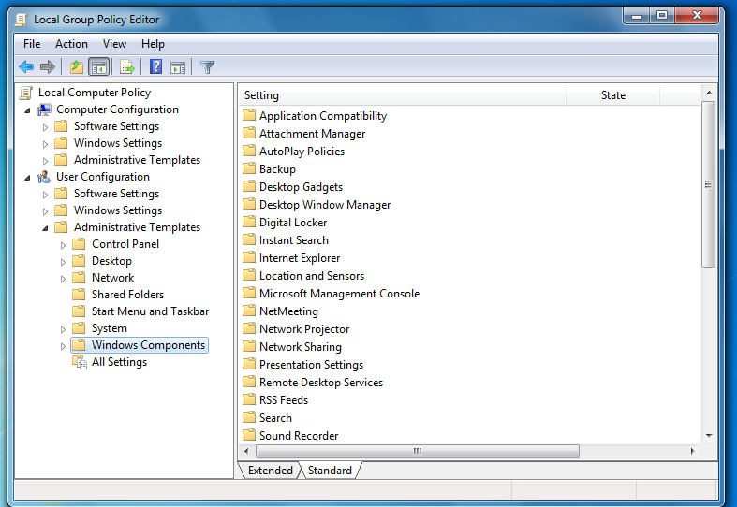Screen dimensions: 737x507
Task: Expand Administrative Templates under Computer Configuration
Action: tap(45, 161)
